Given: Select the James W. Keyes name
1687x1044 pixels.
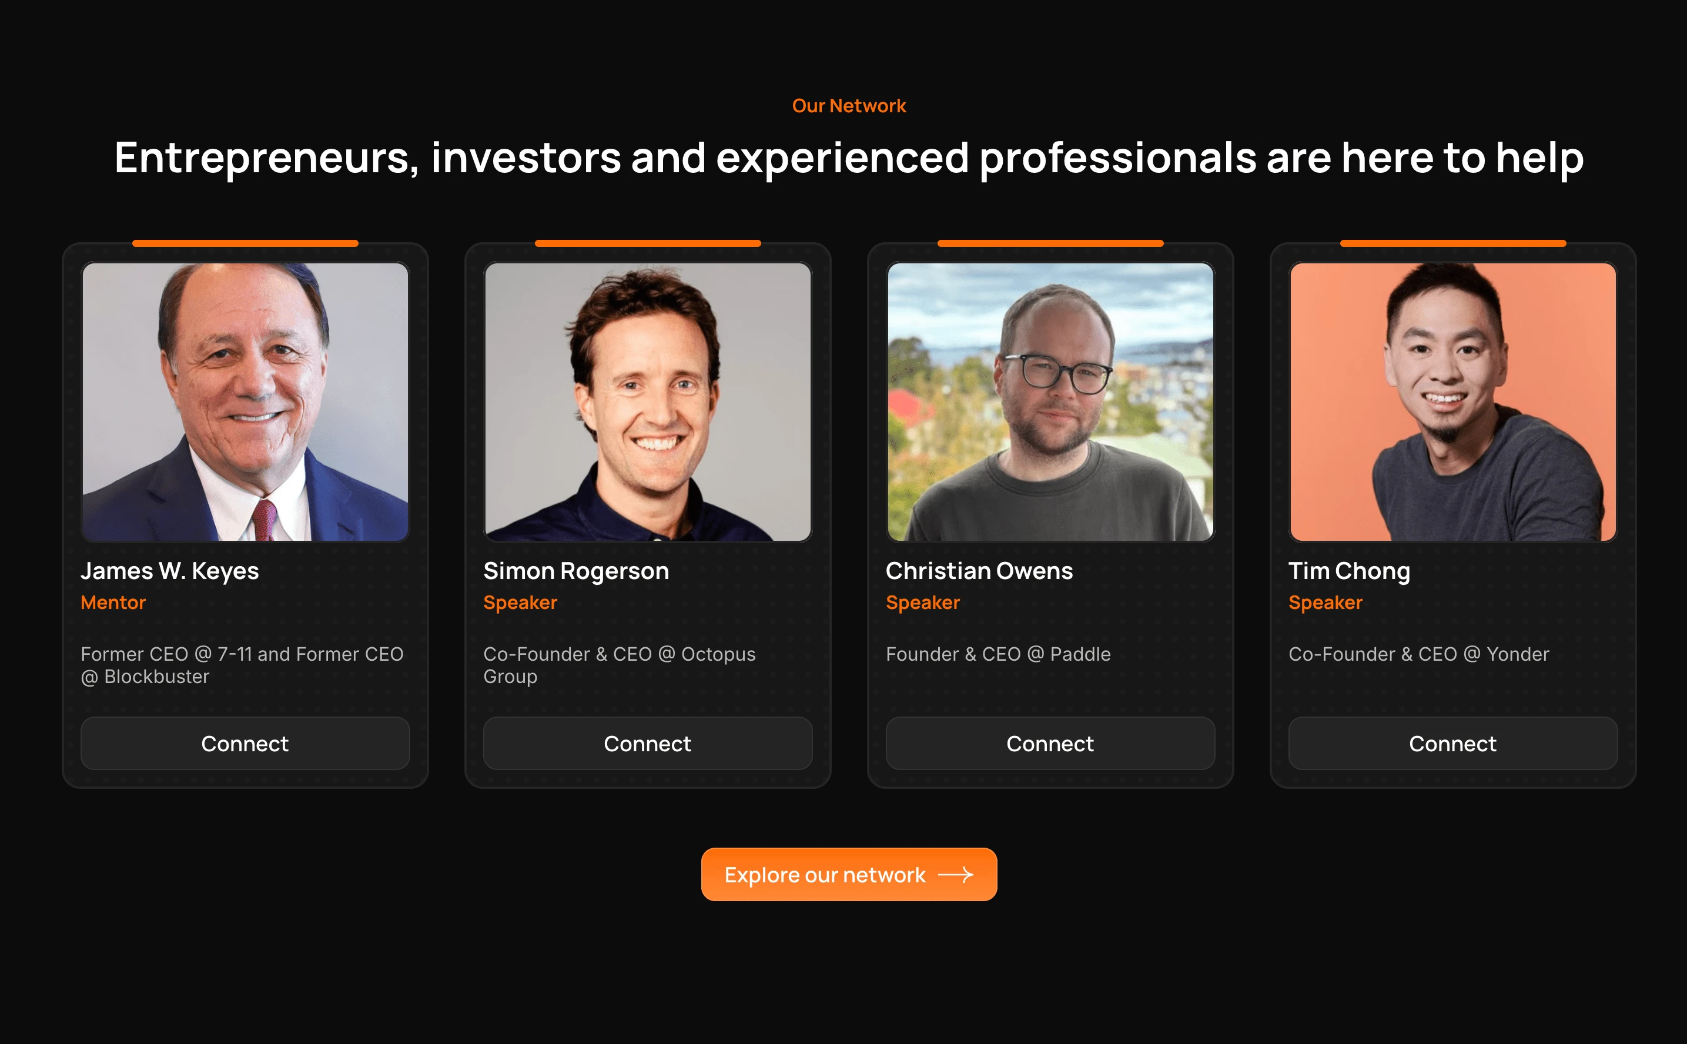Looking at the screenshot, I should [x=170, y=572].
